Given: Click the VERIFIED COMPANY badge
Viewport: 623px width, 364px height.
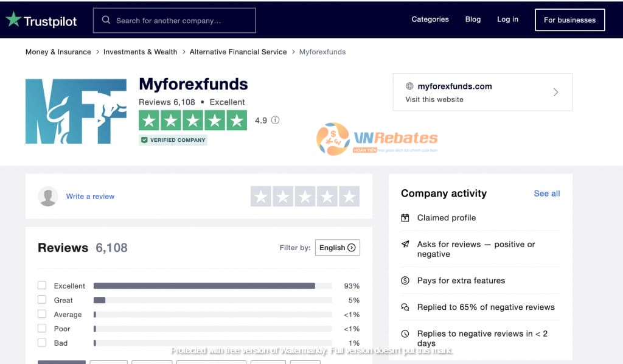Looking at the screenshot, I should [x=173, y=140].
